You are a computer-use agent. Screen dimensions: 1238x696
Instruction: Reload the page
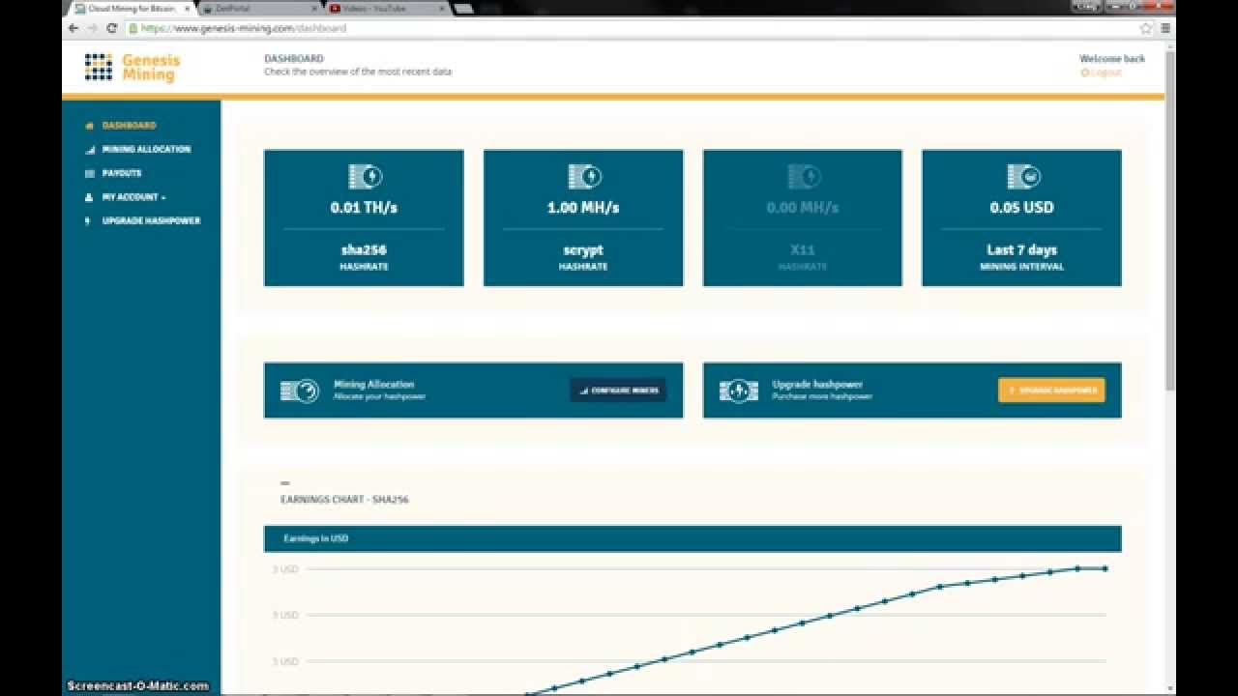tap(112, 28)
